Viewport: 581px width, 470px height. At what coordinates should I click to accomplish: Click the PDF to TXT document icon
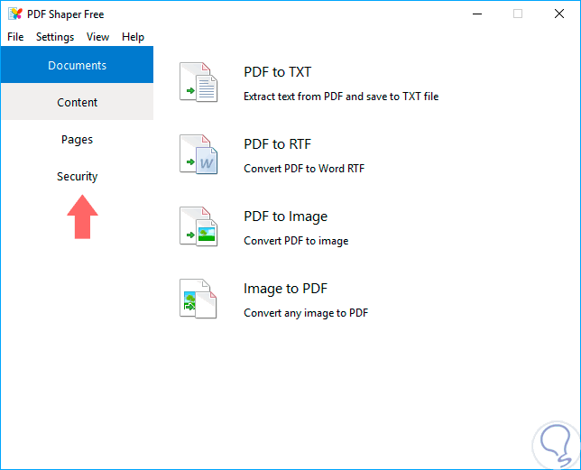[198, 82]
